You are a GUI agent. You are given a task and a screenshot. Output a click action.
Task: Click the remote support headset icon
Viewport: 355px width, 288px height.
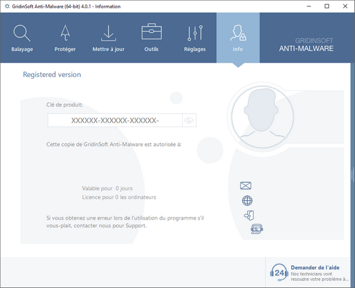point(257,229)
